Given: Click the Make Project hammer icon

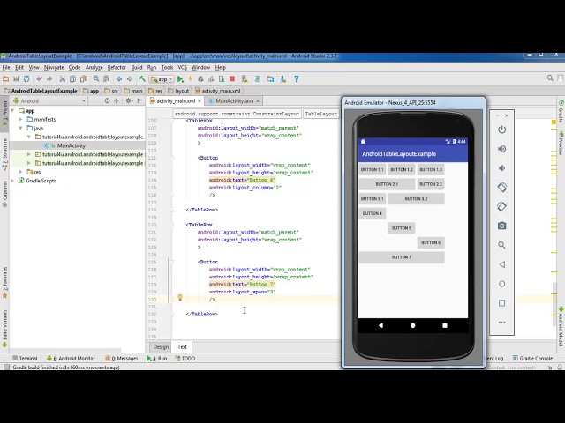Looking at the screenshot, I should [x=142, y=78].
